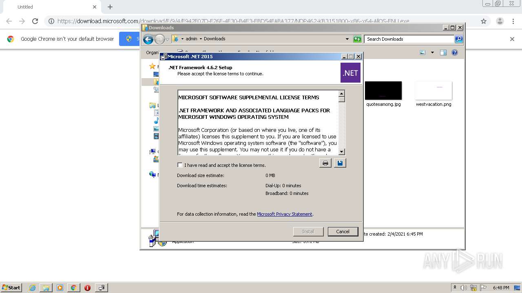Click the Chrome address bar URL

(233, 21)
